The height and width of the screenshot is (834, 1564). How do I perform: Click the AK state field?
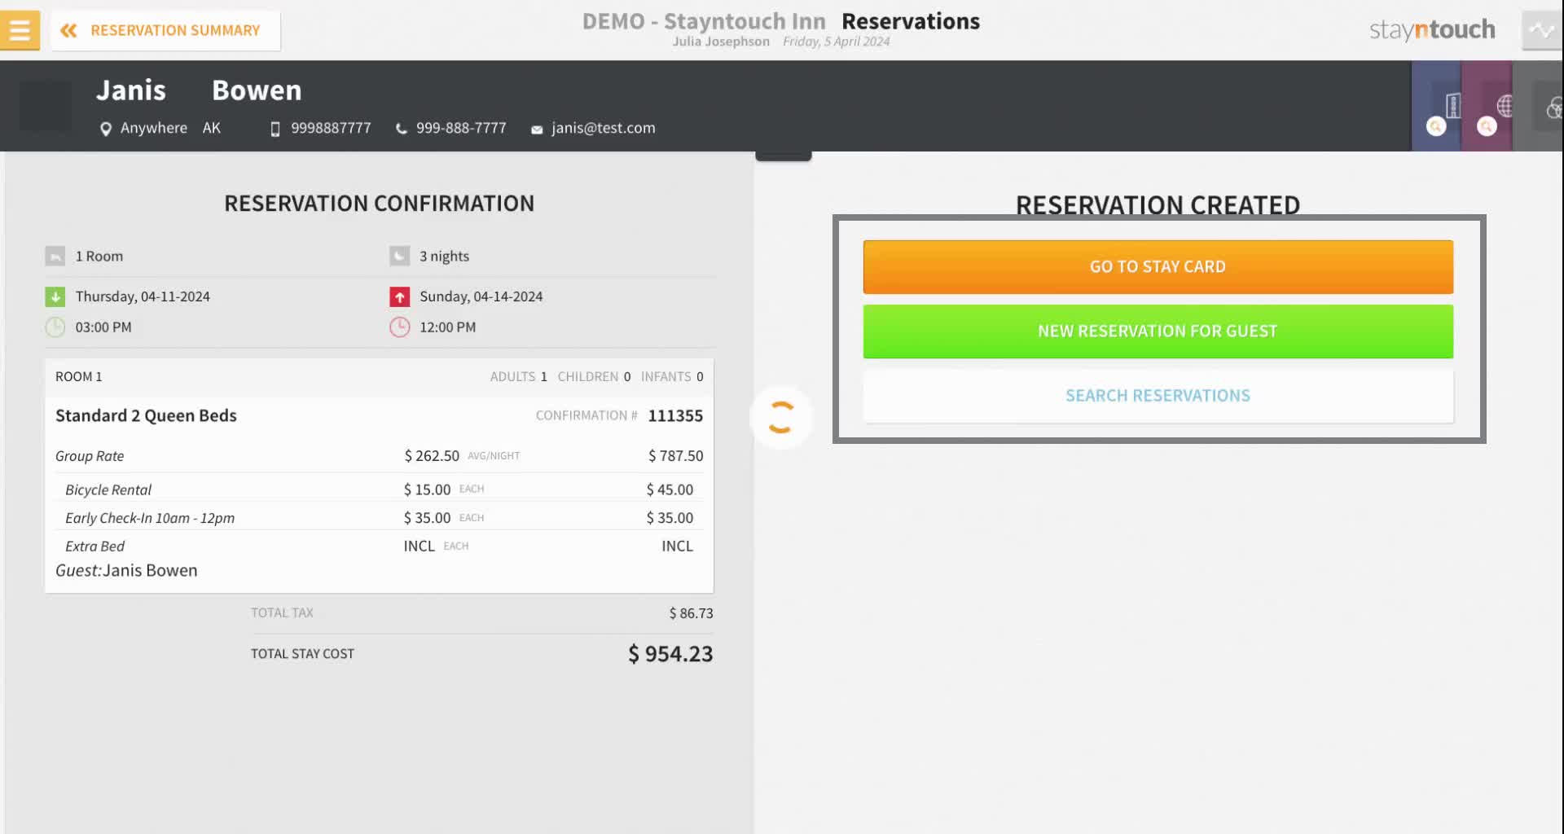pos(212,128)
